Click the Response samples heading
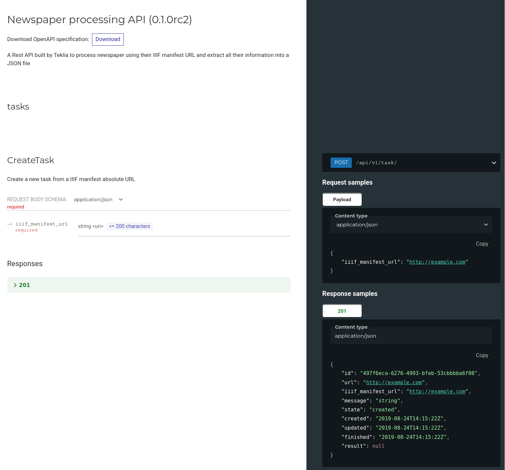The image size is (505, 470). pyautogui.click(x=349, y=294)
